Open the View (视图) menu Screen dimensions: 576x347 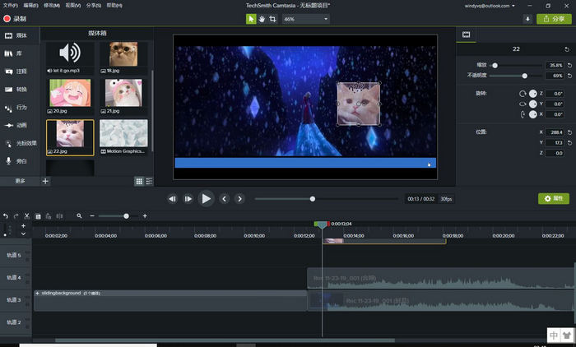[73, 6]
